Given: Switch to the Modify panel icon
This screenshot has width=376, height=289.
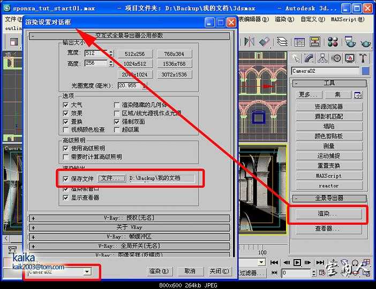Looking at the screenshot, I should pyautogui.click(x=310, y=58).
